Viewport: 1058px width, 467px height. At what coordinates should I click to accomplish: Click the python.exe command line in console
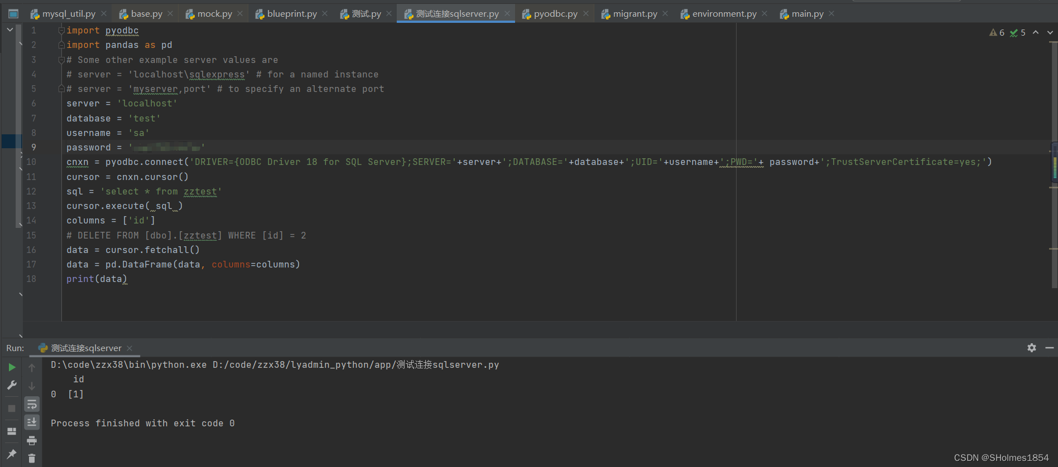[x=275, y=365]
